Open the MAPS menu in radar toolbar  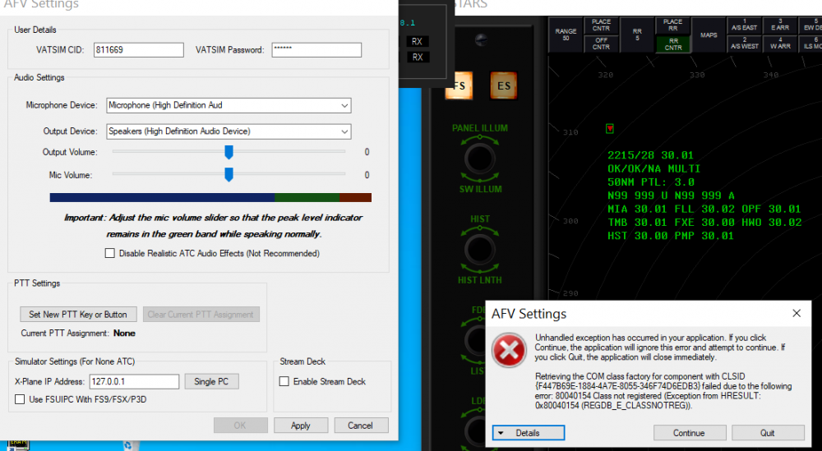[x=709, y=35]
